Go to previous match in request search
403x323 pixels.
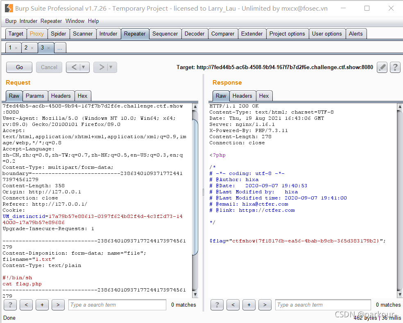[x=26, y=305]
